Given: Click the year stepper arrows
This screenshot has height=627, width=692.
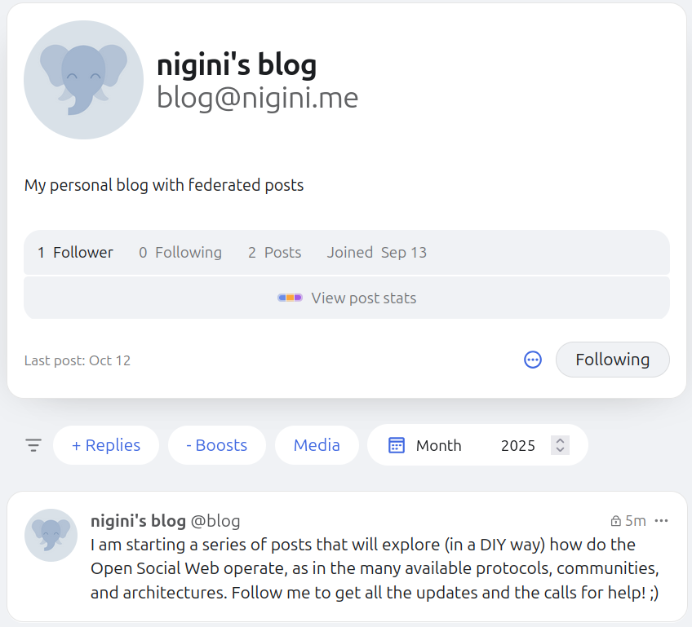Looking at the screenshot, I should pos(560,445).
